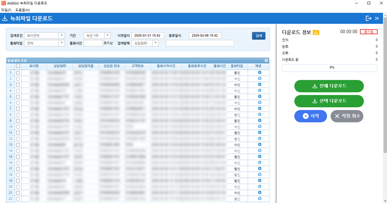387x203 pixels.
Task: Collapse the 통화내역 조회 panel
Action: [266, 60]
